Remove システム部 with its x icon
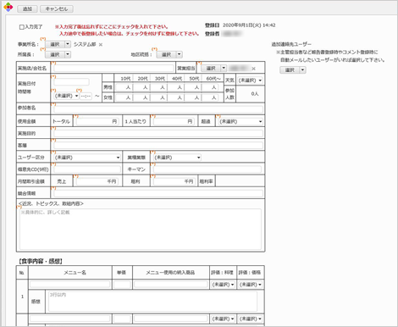Image resolution: width=398 pixels, height=327 pixels. [101, 45]
